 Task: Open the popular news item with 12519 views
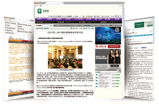[x=108, y=75]
